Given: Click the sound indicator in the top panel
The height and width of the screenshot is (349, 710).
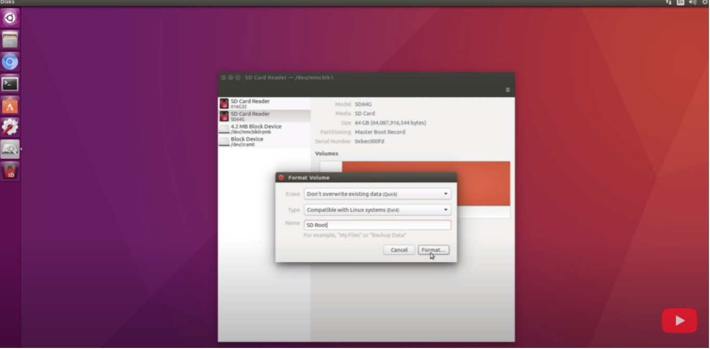Looking at the screenshot, I should click(692, 3).
